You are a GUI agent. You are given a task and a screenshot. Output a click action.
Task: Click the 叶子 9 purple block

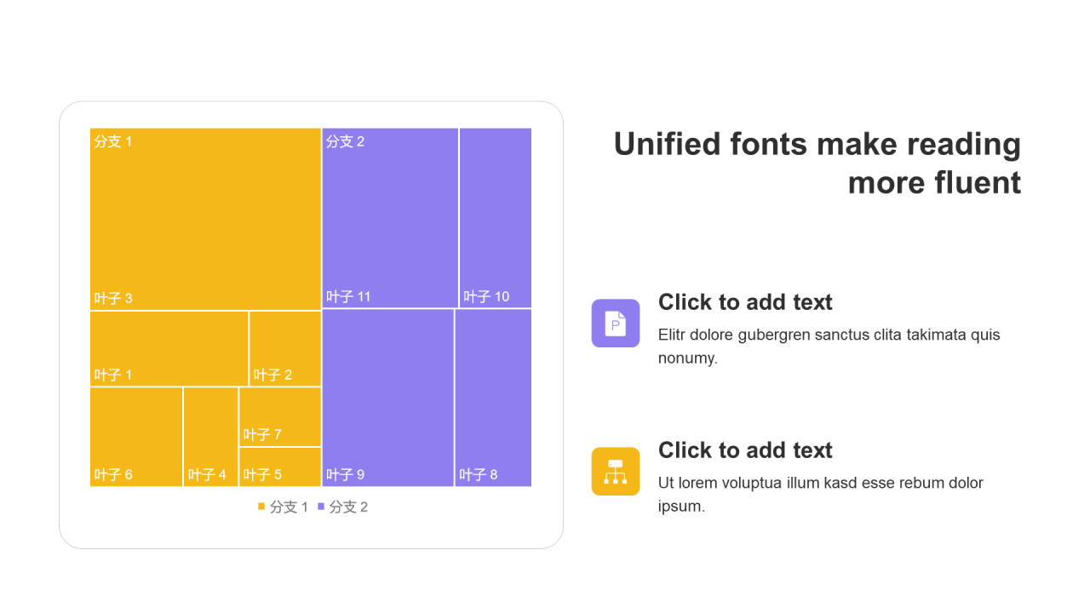click(x=387, y=398)
